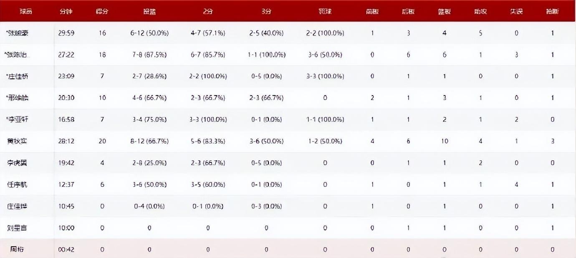Click the 8-12 (66.7%) shooting cell
This screenshot has height=258, width=576.
point(149,141)
